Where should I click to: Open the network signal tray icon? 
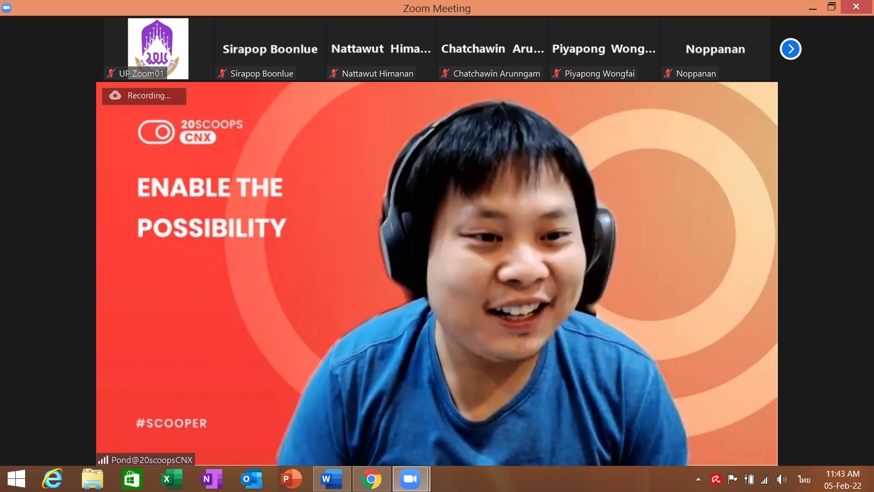765,479
